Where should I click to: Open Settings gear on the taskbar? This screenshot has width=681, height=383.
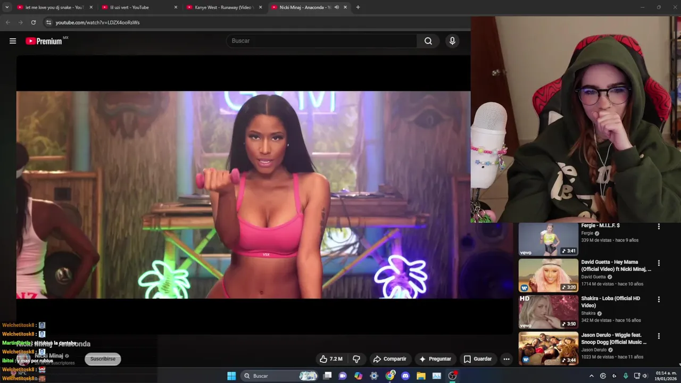tap(374, 376)
